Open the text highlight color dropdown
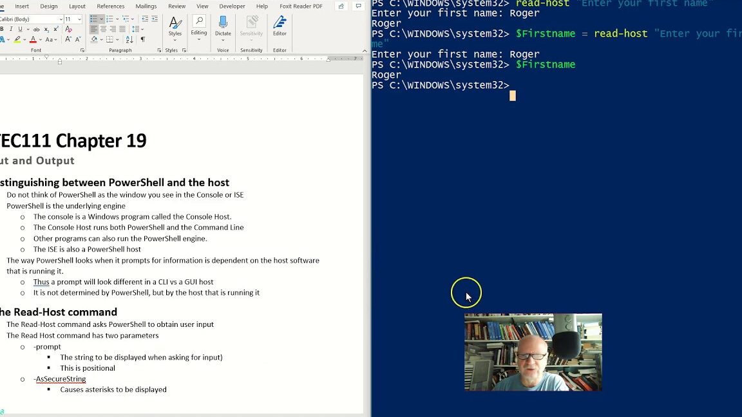The height and width of the screenshot is (417, 742). [x=24, y=40]
